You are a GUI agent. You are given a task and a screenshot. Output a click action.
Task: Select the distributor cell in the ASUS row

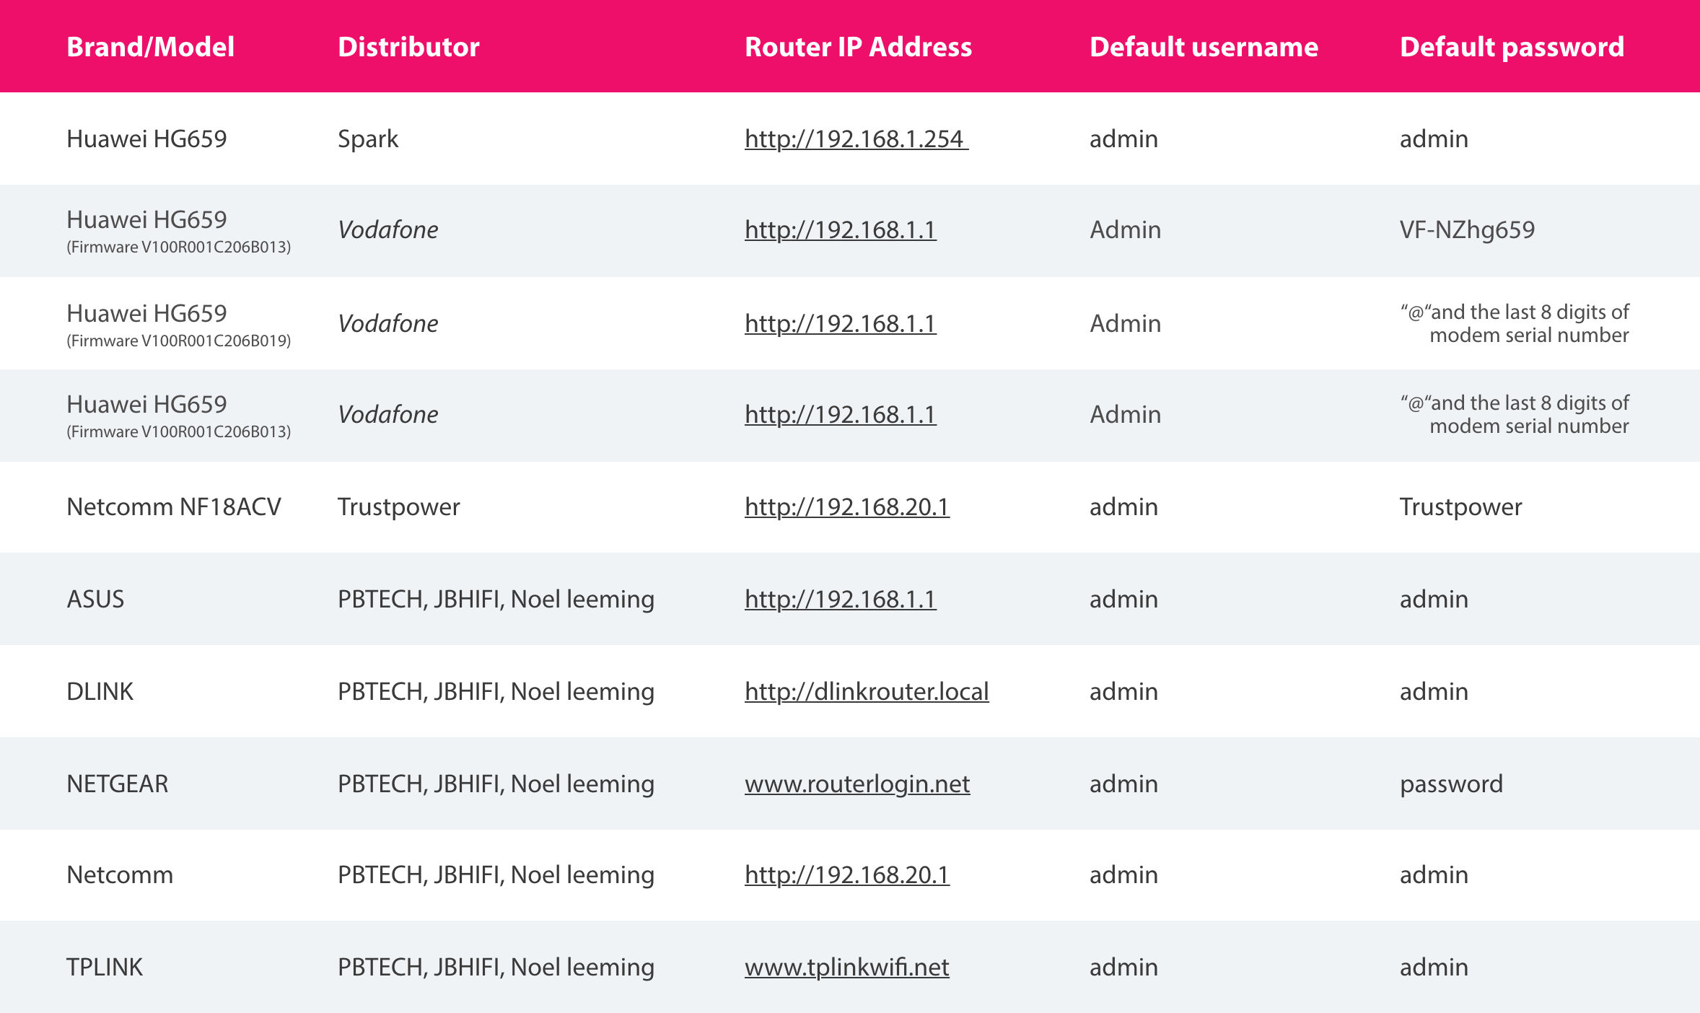(496, 599)
